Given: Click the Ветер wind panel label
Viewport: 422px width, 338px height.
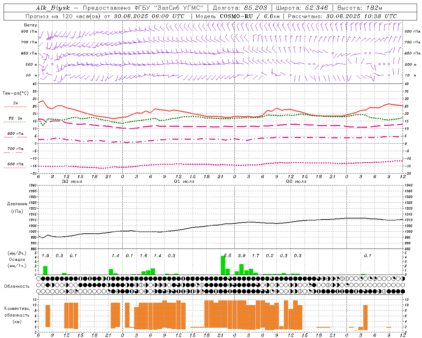Looking at the screenshot, I should tap(31, 25).
